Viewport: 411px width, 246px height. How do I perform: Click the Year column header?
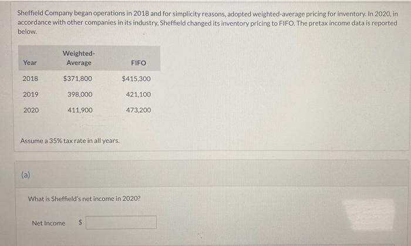click(30, 63)
